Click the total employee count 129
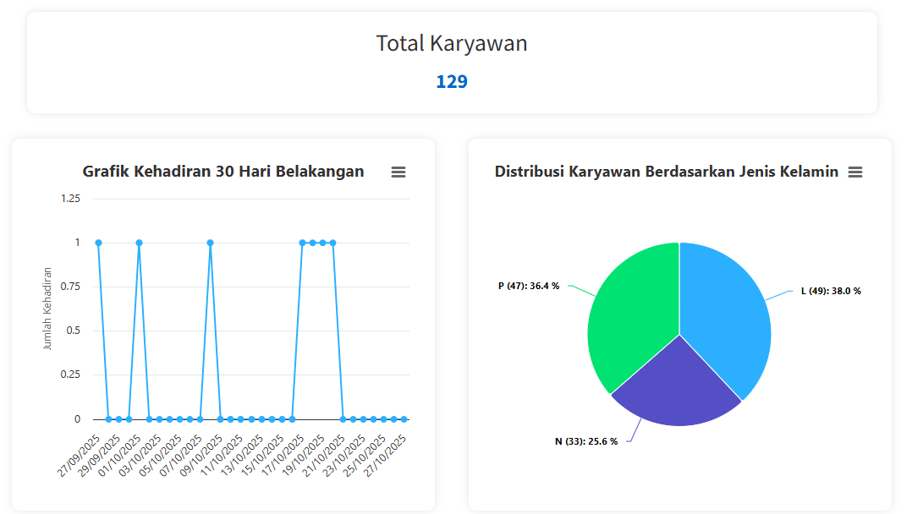The width and height of the screenshot is (912, 514). click(x=452, y=81)
